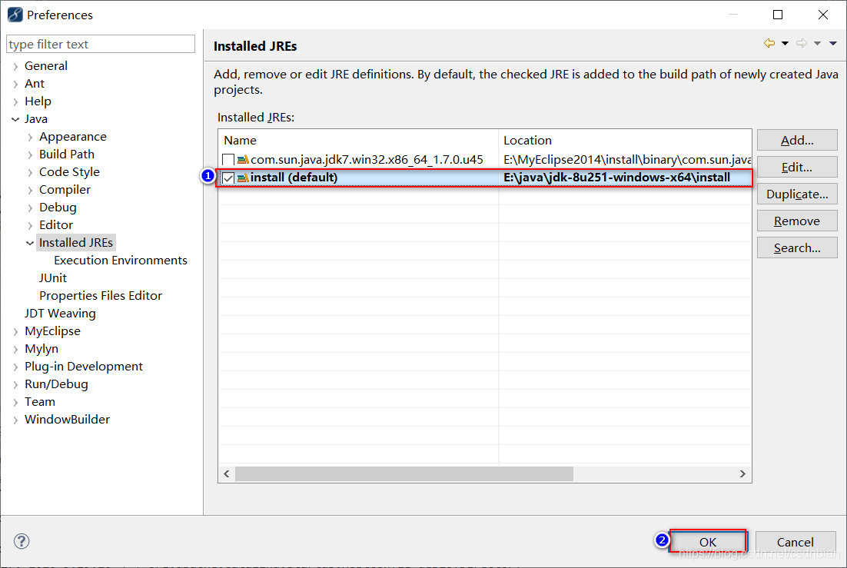Viewport: 847px width, 568px height.
Task: Click the horizontal scrollbar thumb in JRE table
Action: [404, 474]
